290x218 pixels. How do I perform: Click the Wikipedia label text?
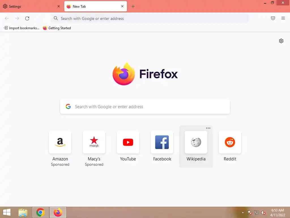[196, 159]
